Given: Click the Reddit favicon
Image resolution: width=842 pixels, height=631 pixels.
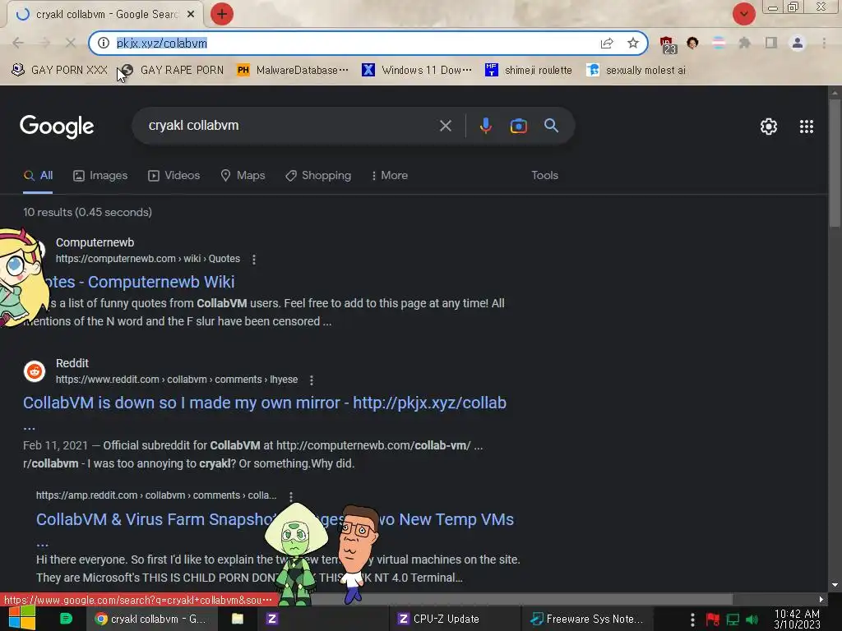Looking at the screenshot, I should [x=35, y=371].
